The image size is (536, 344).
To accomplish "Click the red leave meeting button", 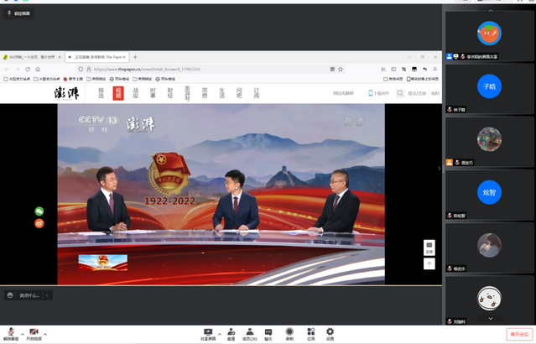I will (x=519, y=334).
